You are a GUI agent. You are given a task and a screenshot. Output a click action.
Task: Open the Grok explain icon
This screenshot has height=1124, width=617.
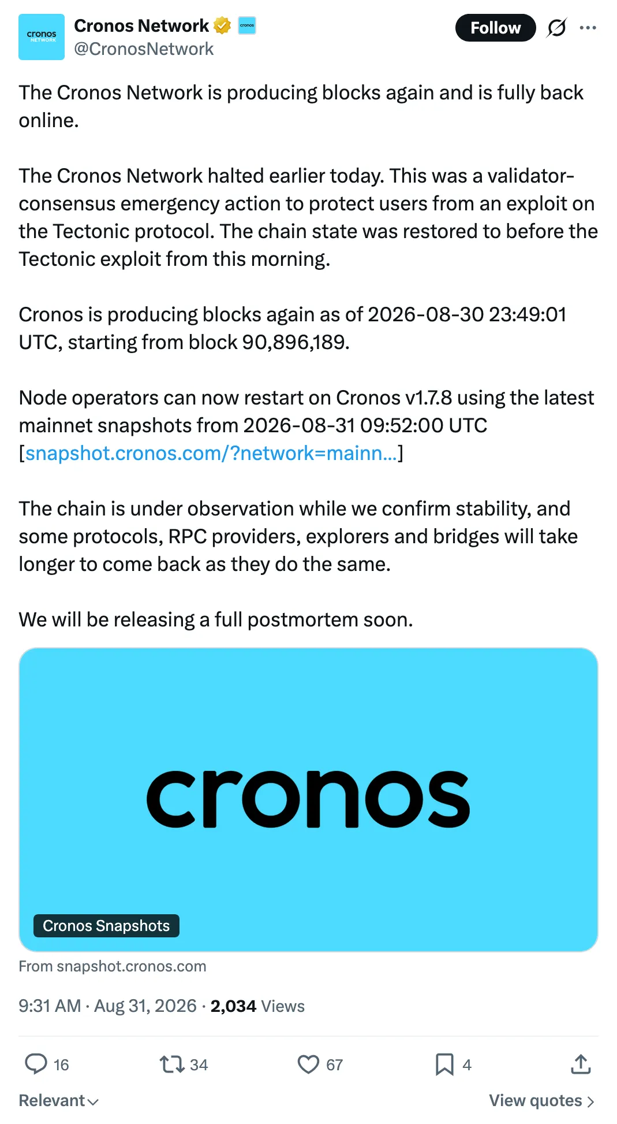click(556, 28)
